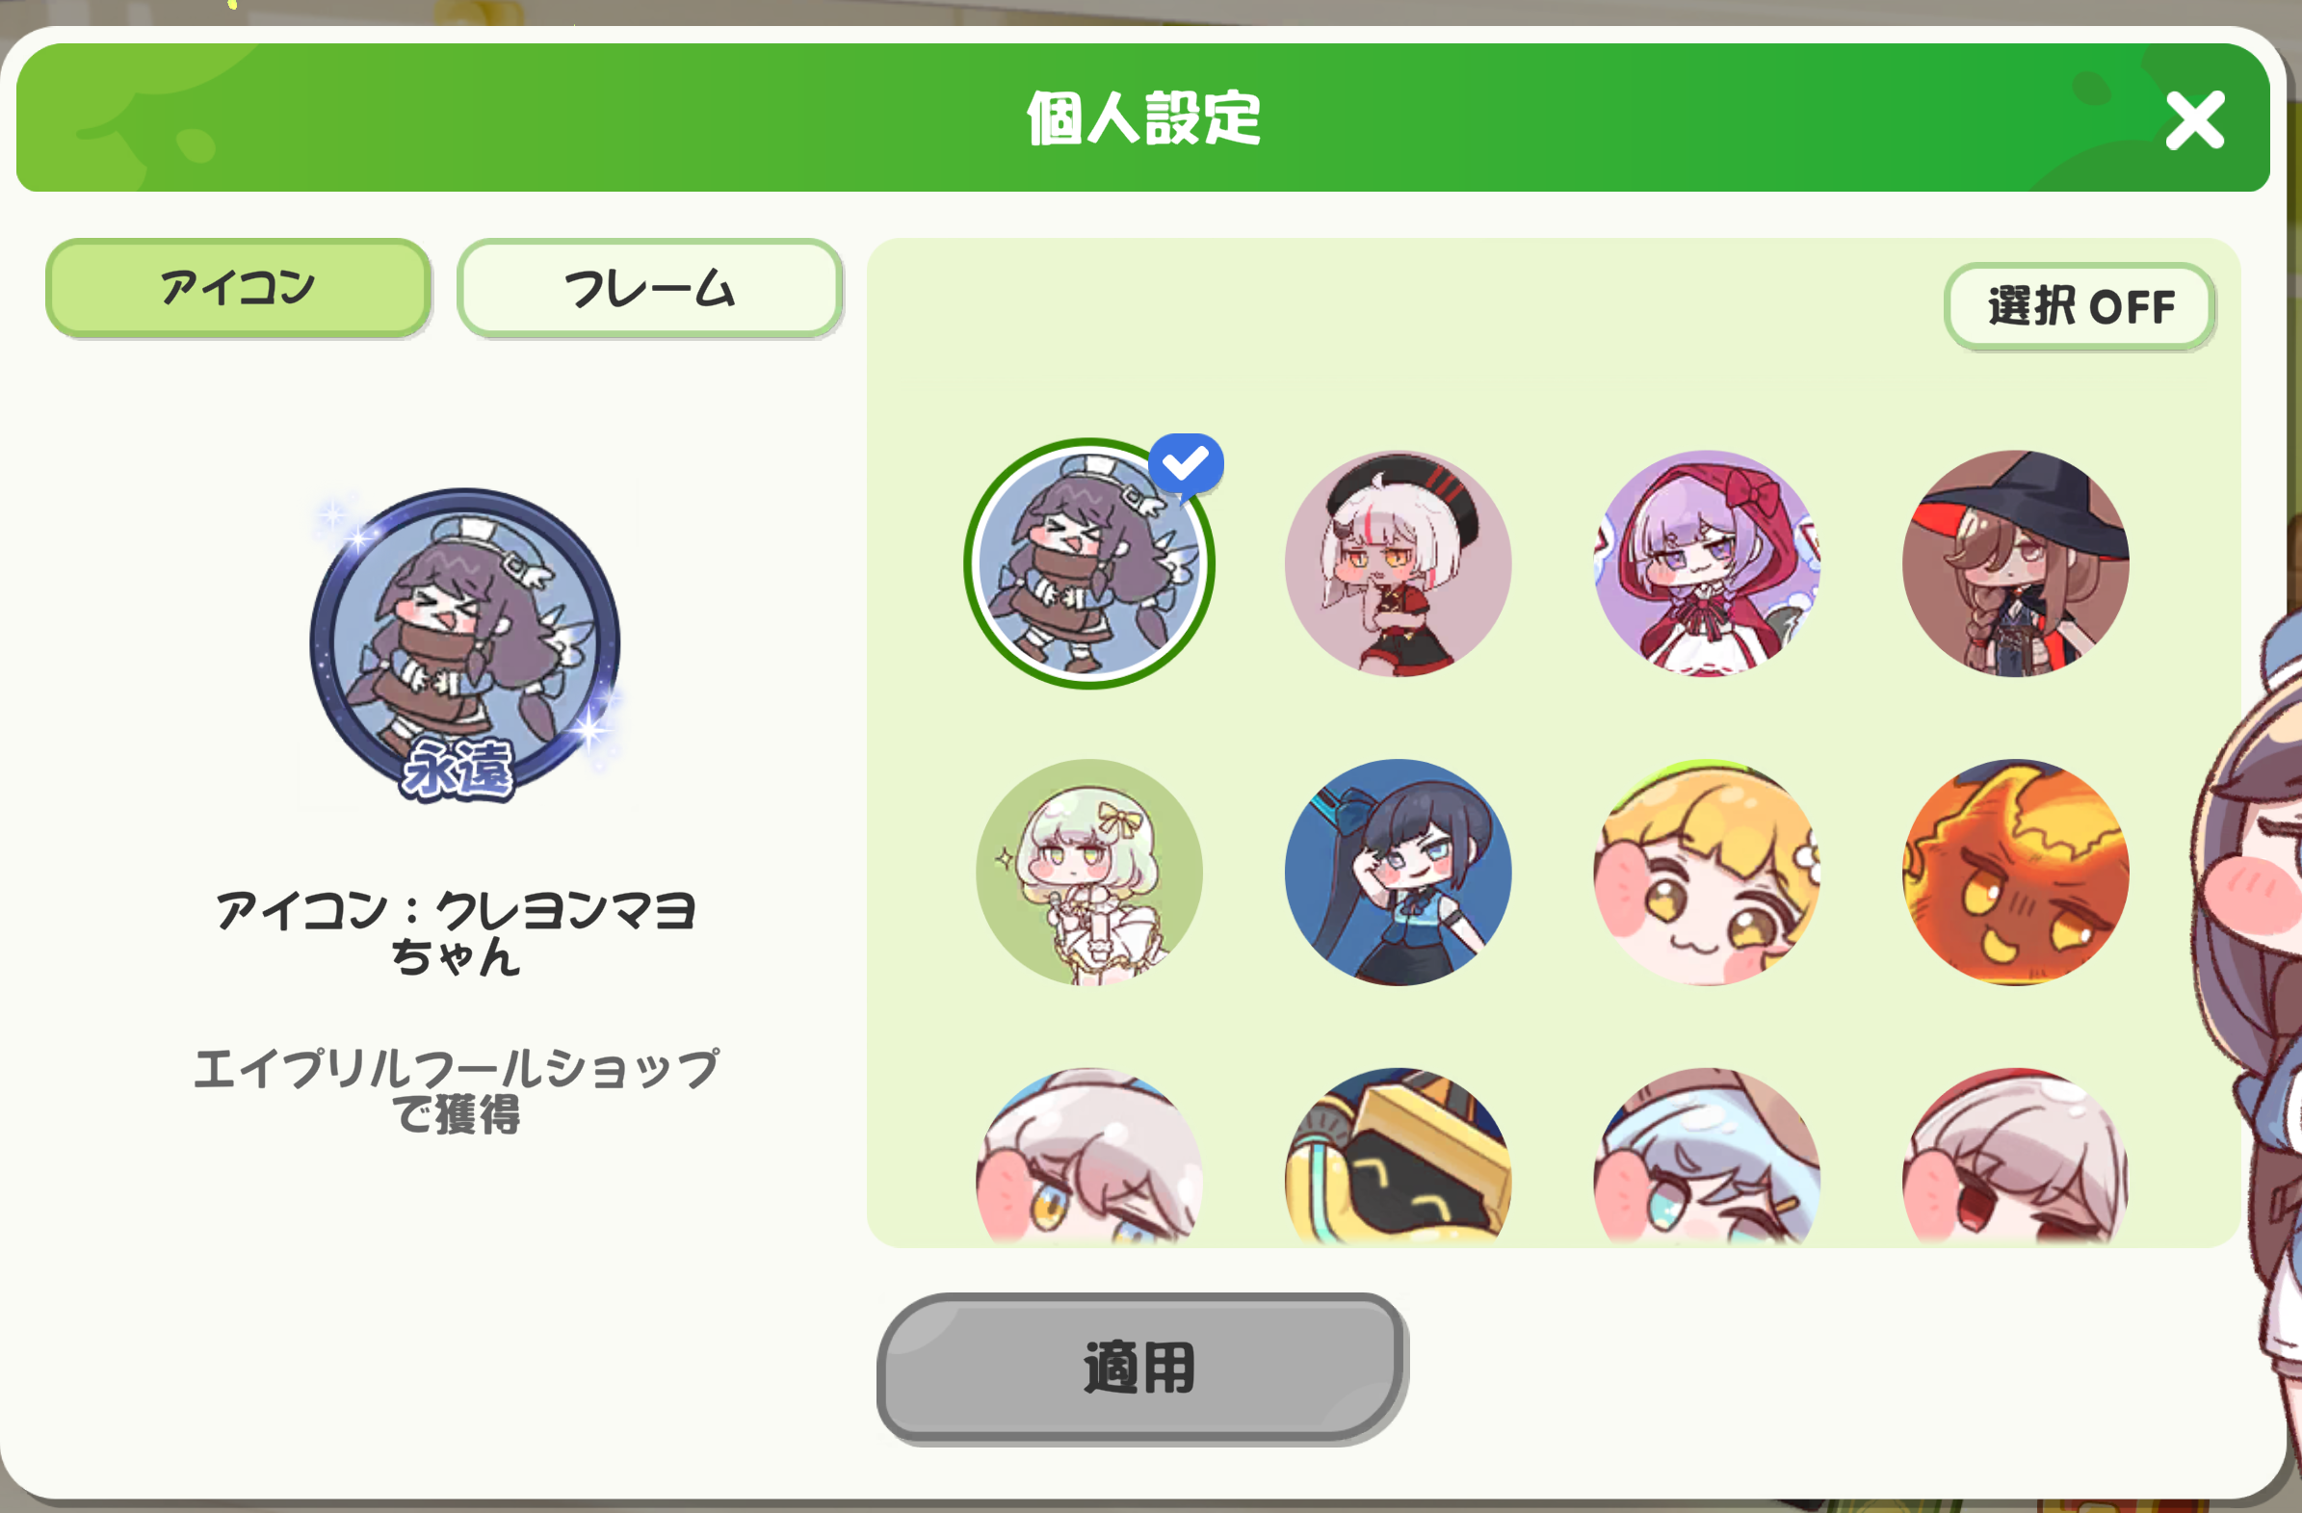Choose the orange fiery face icon
Image resolution: width=2302 pixels, height=1513 pixels.
click(2015, 873)
